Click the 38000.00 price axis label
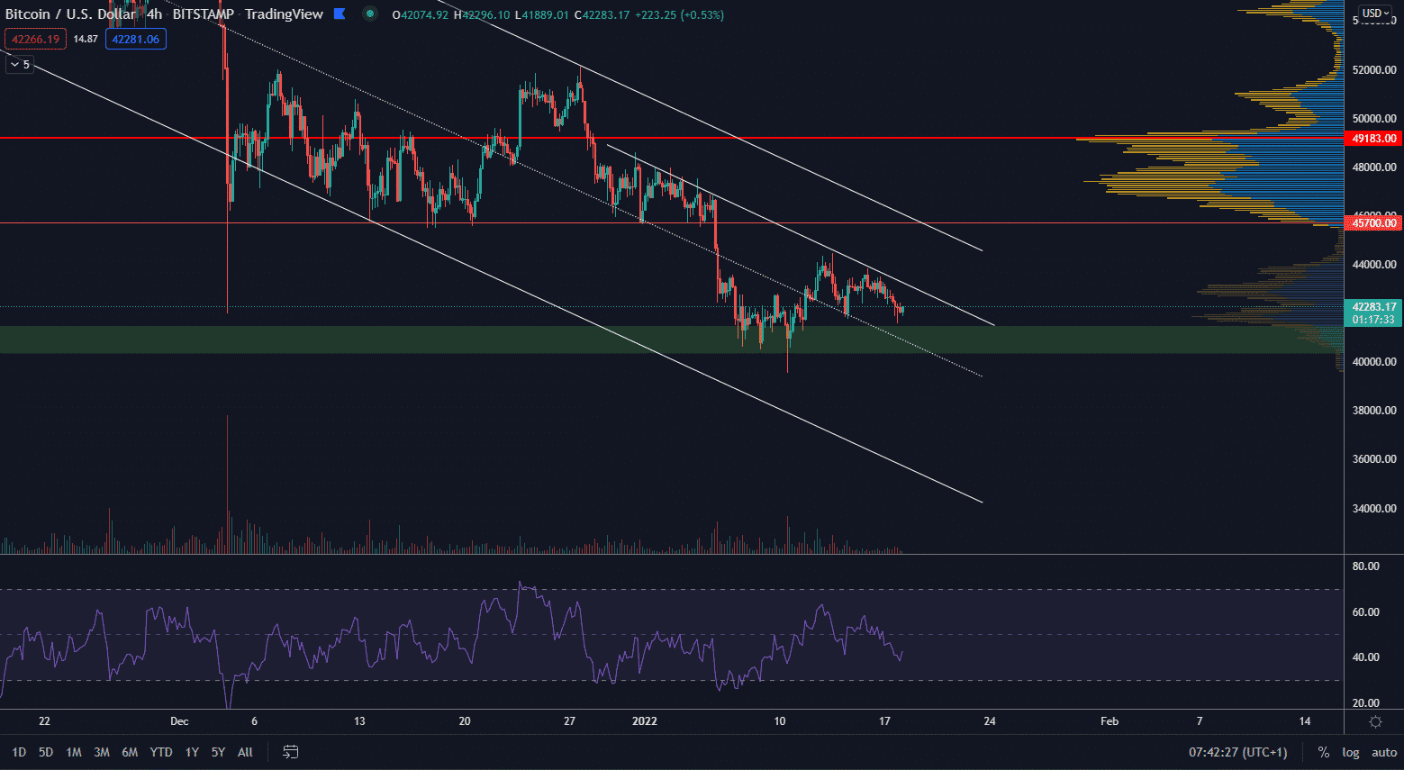This screenshot has width=1404, height=770. [x=1374, y=411]
